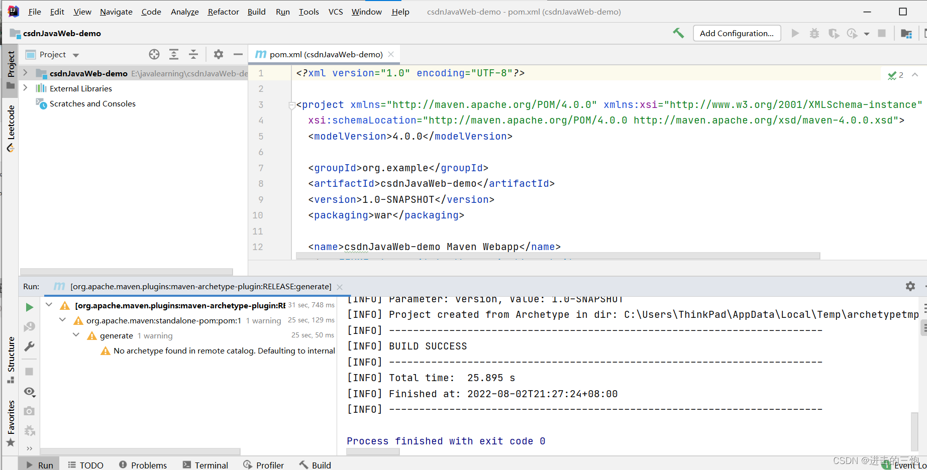Open Run panel gear settings

(x=910, y=286)
